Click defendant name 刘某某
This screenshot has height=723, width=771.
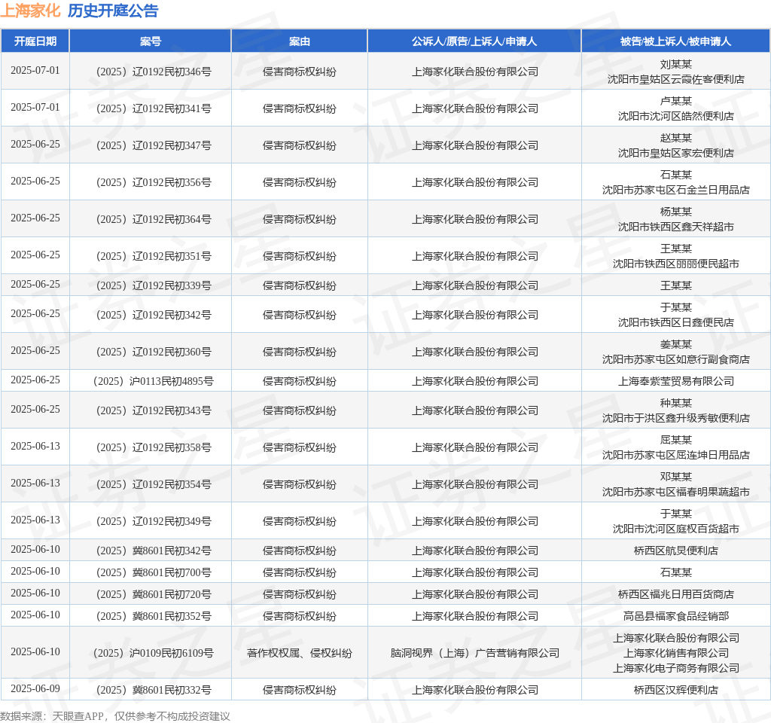click(x=675, y=65)
